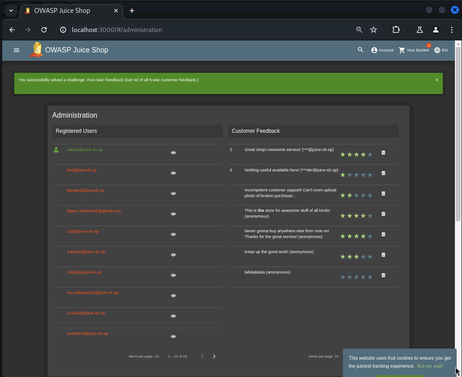462x377 pixels.
Task: View details of J12934@juice-sh.op
Action: pyautogui.click(x=173, y=316)
